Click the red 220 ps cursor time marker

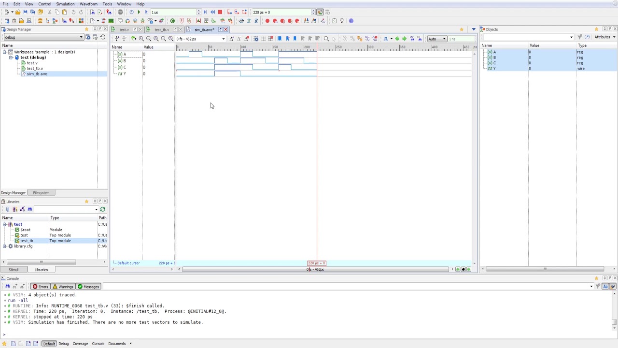[317, 263]
